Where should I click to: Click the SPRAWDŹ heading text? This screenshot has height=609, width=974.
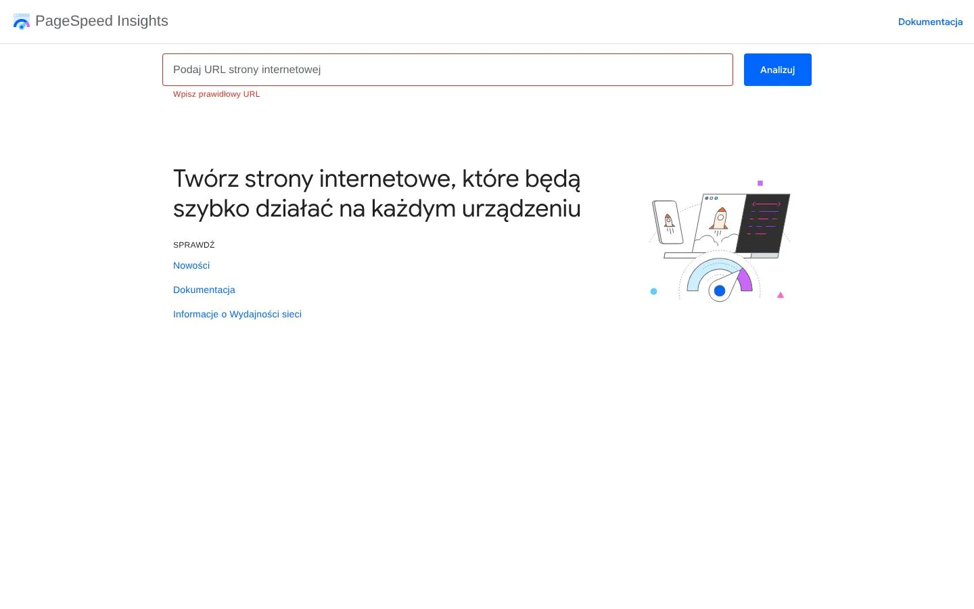pyautogui.click(x=194, y=245)
